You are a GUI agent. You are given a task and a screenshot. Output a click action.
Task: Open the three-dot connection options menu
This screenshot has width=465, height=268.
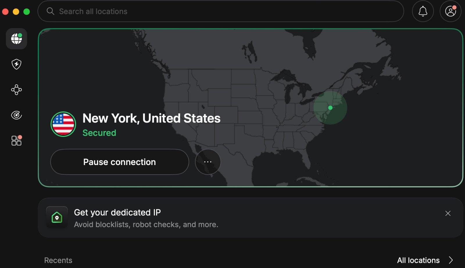pos(208,162)
